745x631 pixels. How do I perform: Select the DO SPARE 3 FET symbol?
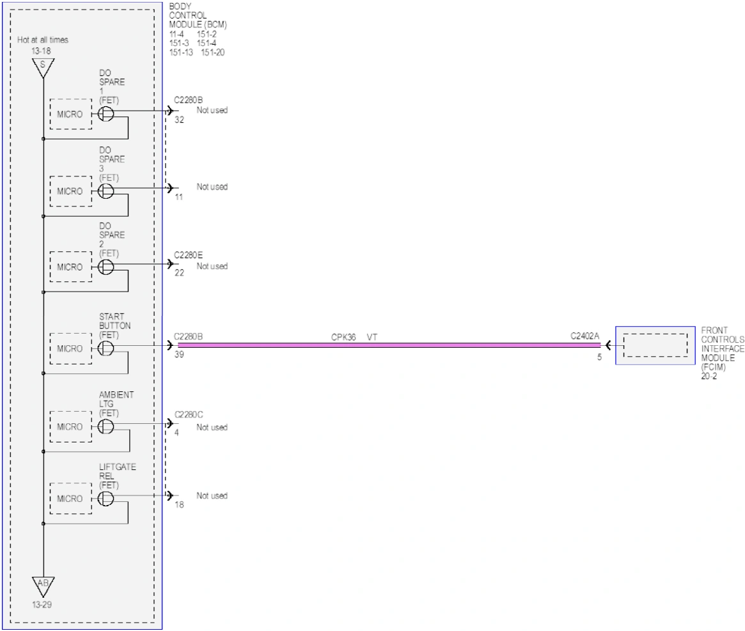[106, 191]
